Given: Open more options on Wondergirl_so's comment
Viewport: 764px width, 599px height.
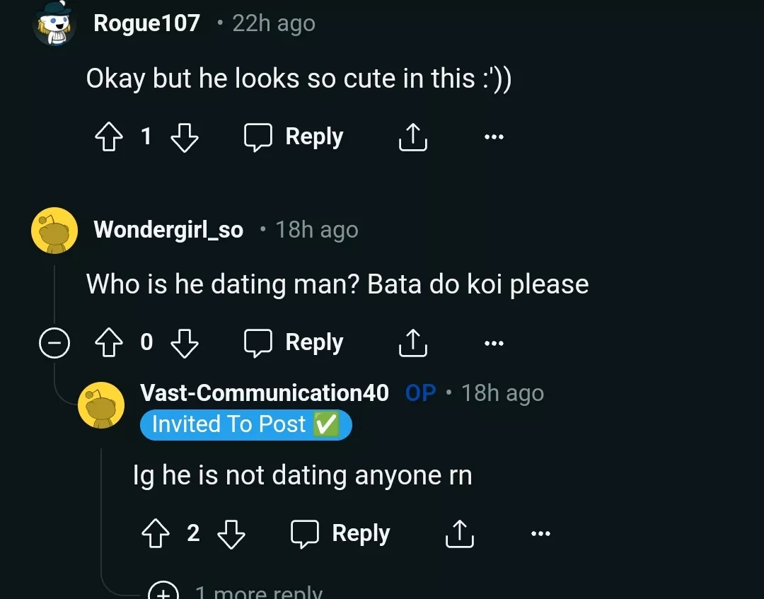Looking at the screenshot, I should pyautogui.click(x=494, y=343).
